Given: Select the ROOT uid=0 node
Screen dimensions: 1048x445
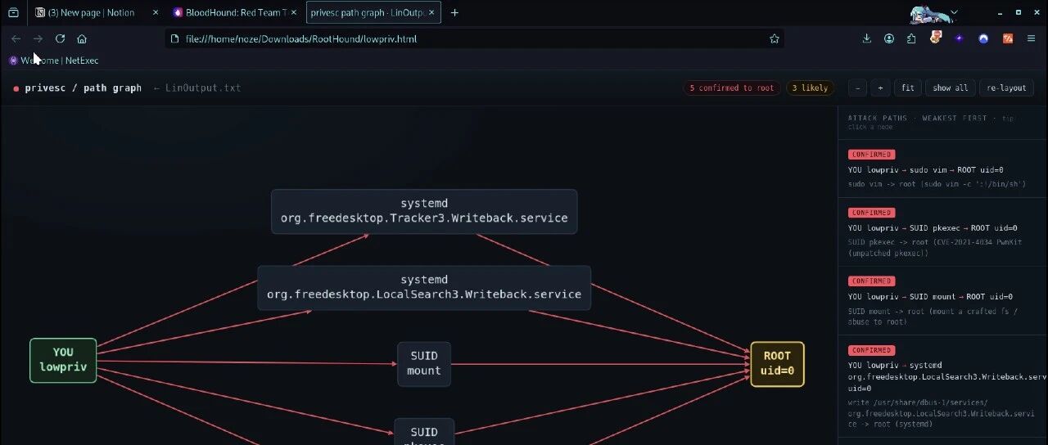Looking at the screenshot, I should click(777, 364).
